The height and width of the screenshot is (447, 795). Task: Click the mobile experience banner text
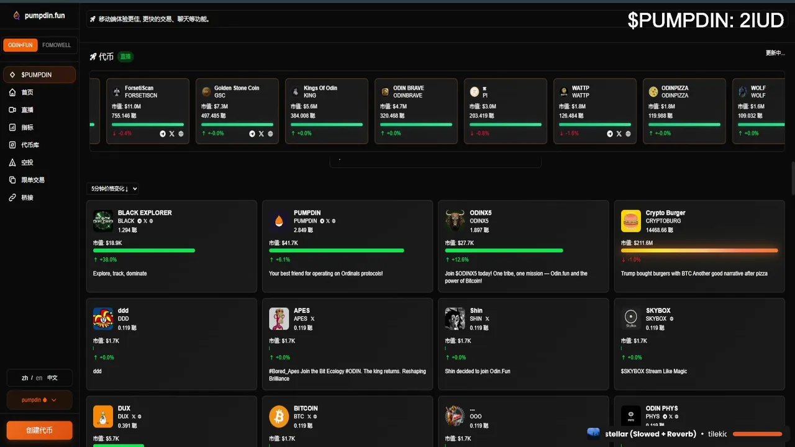[154, 19]
